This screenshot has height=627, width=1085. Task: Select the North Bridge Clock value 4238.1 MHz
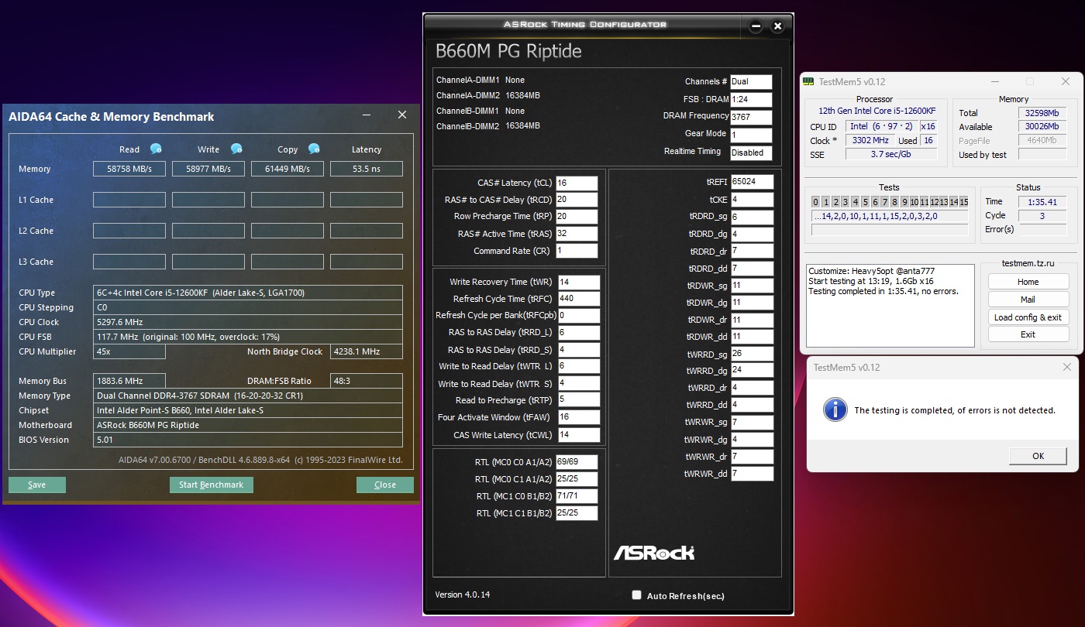click(x=367, y=351)
